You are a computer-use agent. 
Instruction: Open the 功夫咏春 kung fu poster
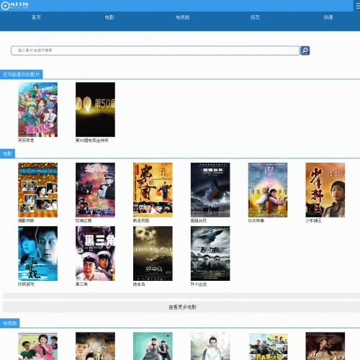click(268, 190)
